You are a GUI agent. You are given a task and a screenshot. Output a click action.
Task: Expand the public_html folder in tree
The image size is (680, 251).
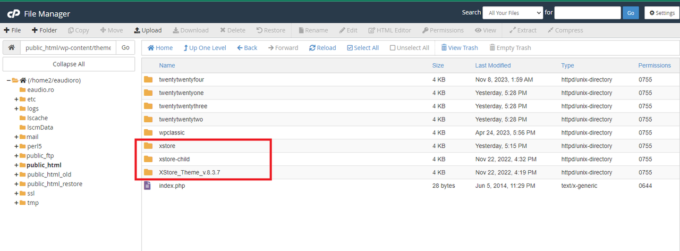coord(16,165)
